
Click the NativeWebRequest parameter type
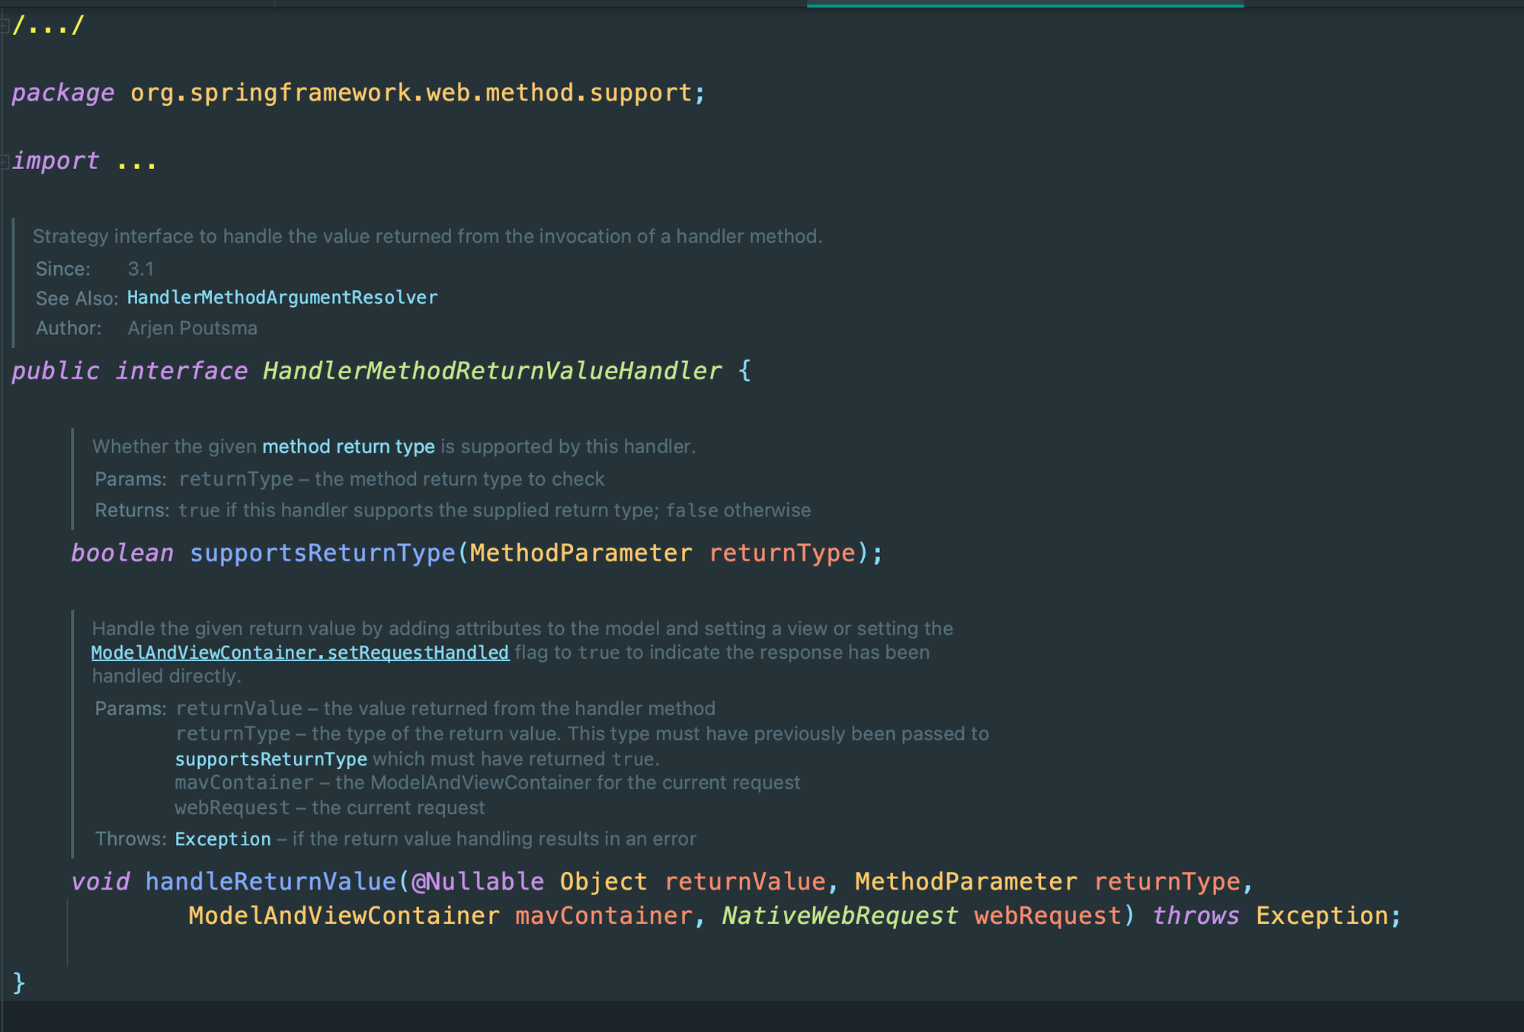point(839,915)
